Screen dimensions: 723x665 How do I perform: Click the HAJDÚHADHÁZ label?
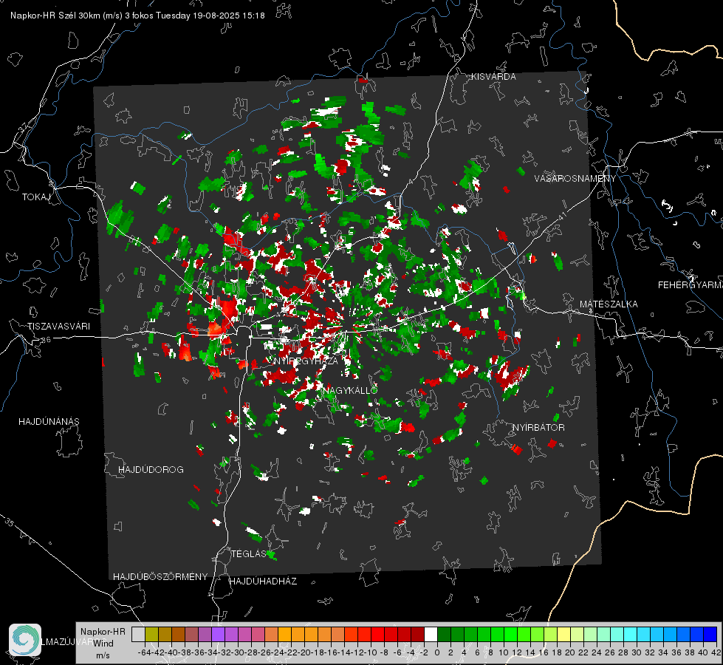coord(263,582)
